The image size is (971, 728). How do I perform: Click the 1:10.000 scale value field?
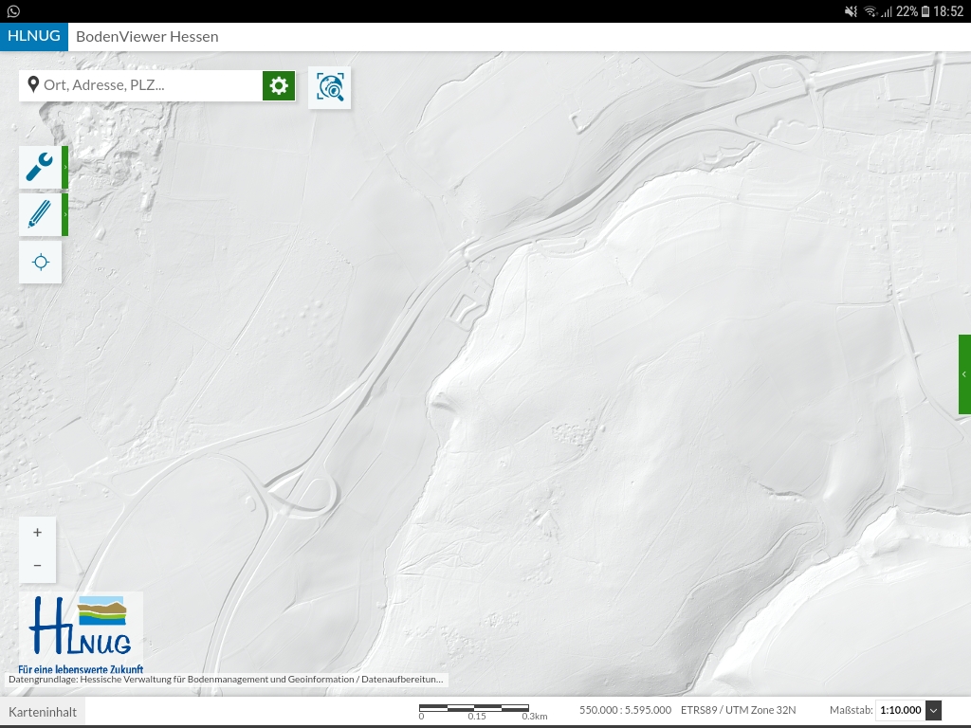(900, 710)
